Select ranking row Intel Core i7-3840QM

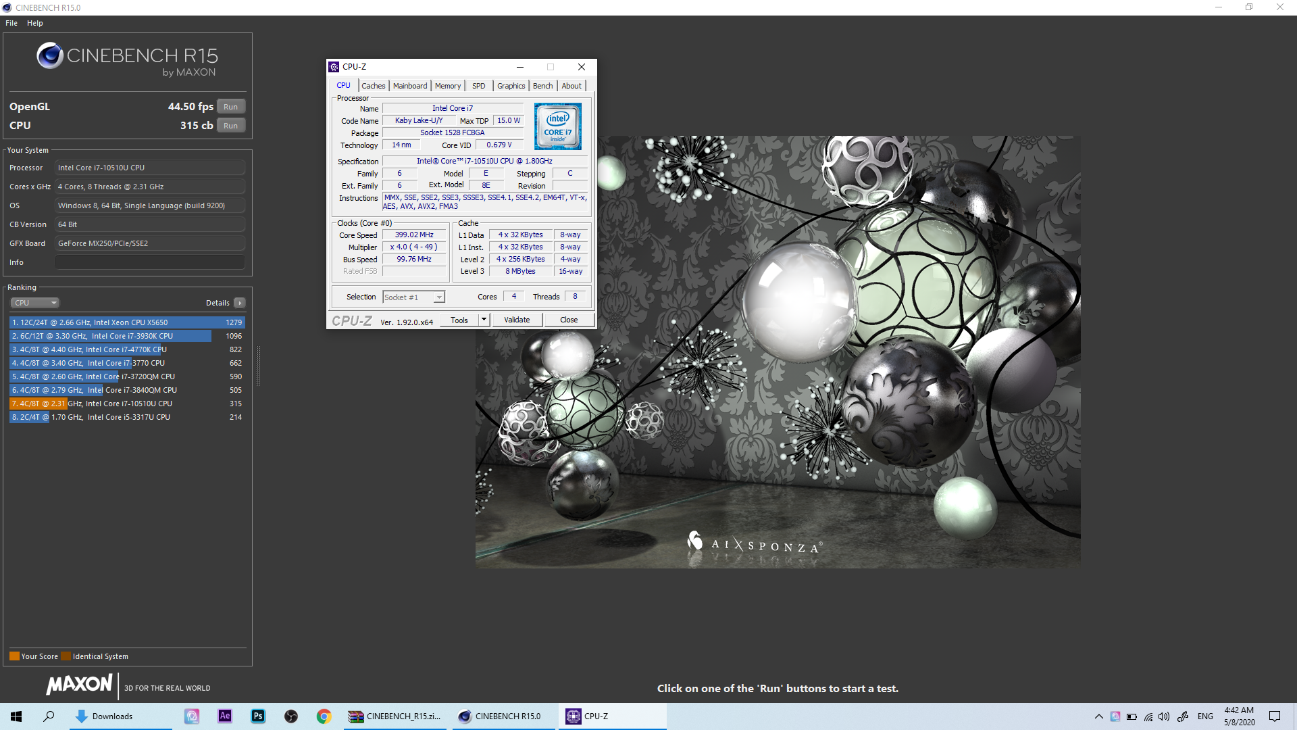coord(127,390)
